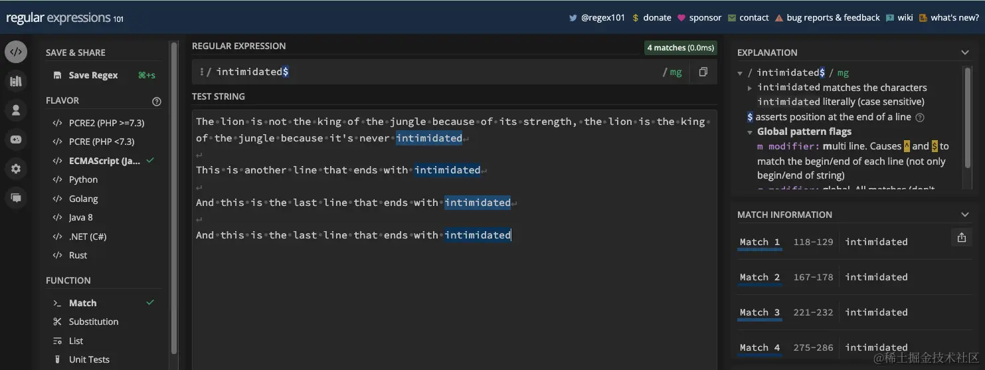The image size is (985, 370).
Task: Select ECMAScript flavor
Action: [x=104, y=161]
